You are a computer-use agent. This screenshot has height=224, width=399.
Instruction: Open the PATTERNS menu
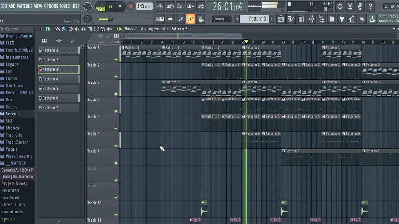tap(25, 6)
